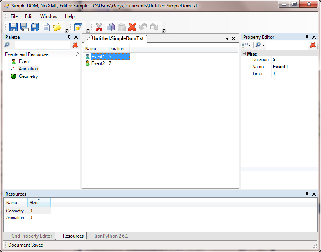
Task: Open the lock toolbar overflow dropdown
Action: pos(88,31)
